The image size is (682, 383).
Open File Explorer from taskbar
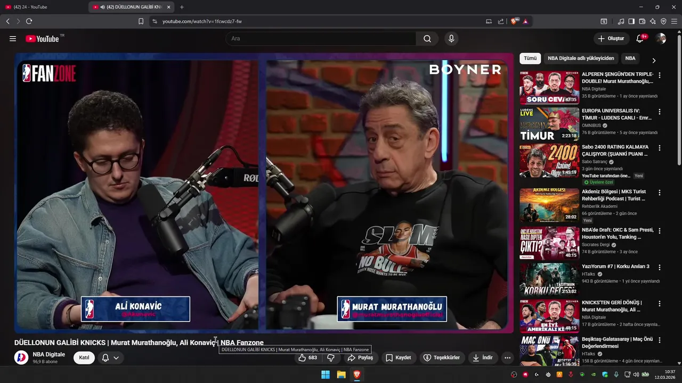341,374
